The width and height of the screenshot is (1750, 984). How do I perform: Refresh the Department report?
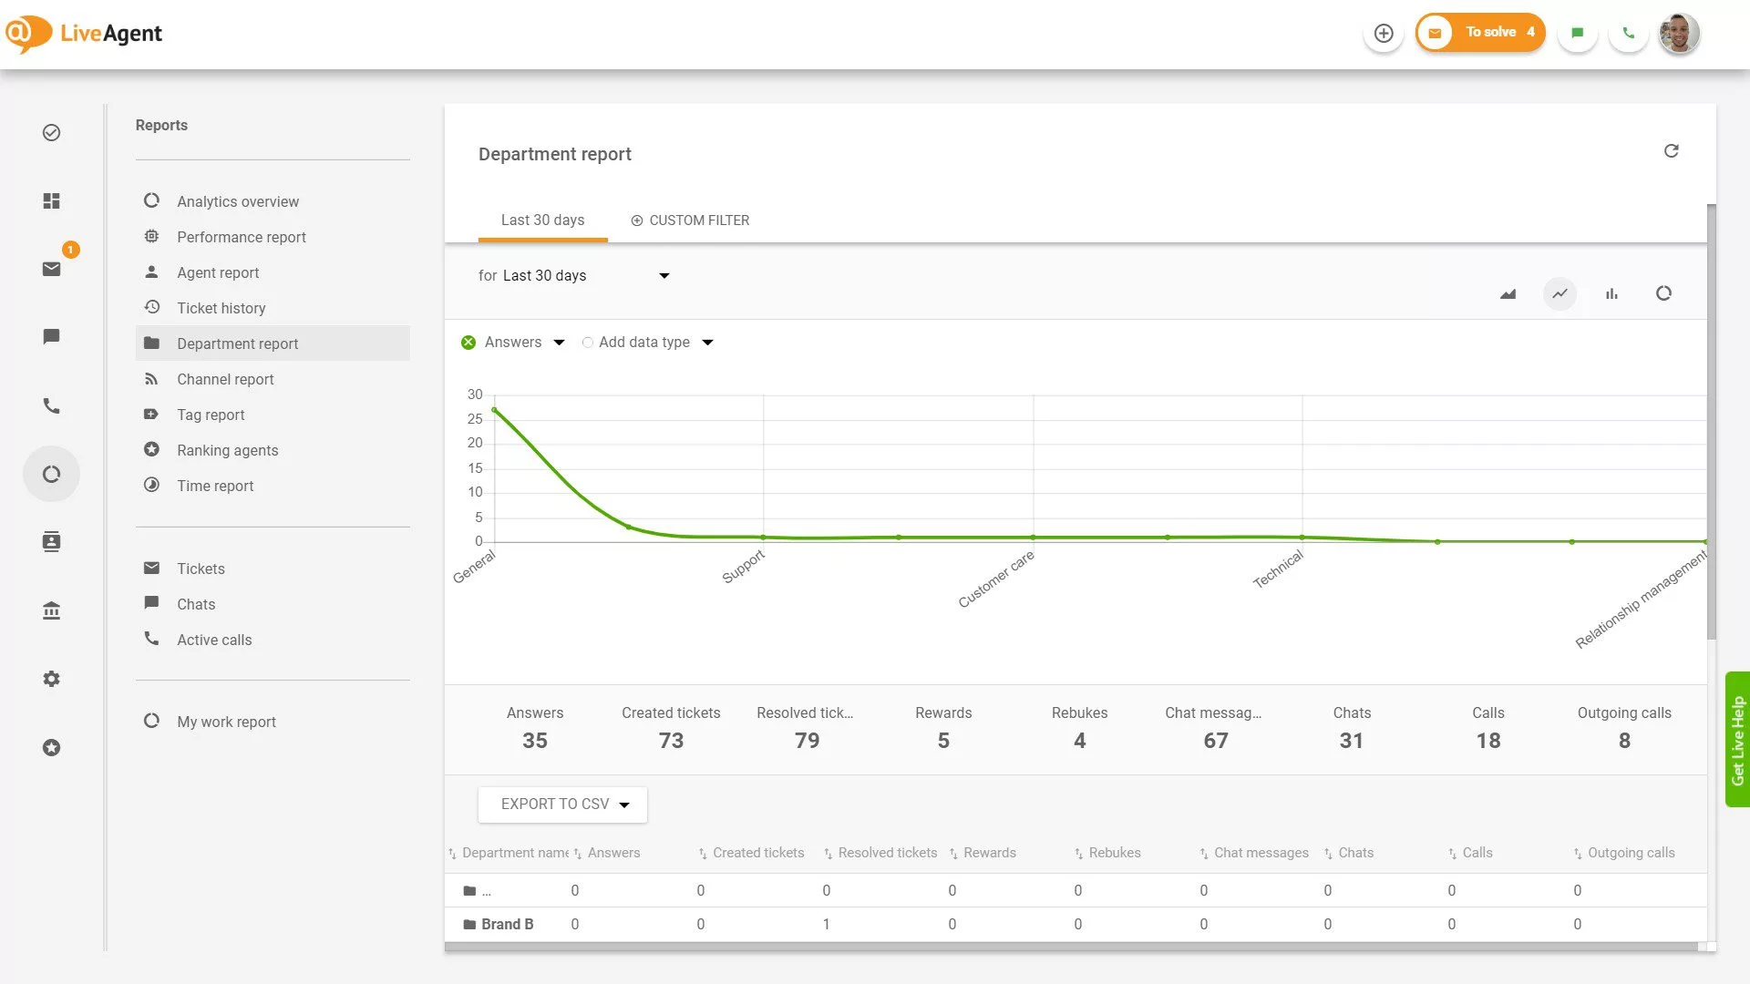tap(1671, 151)
